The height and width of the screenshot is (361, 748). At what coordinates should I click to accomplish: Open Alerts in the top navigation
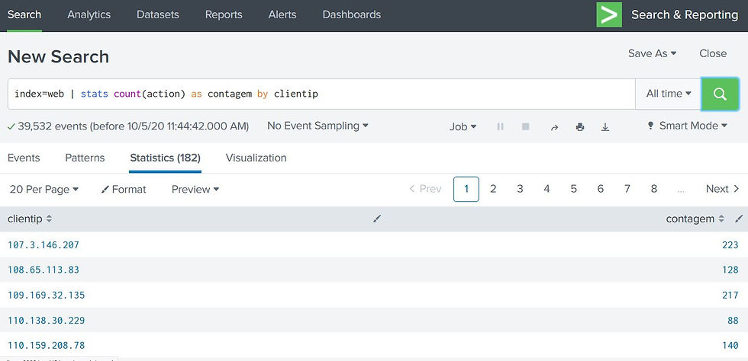click(x=282, y=14)
